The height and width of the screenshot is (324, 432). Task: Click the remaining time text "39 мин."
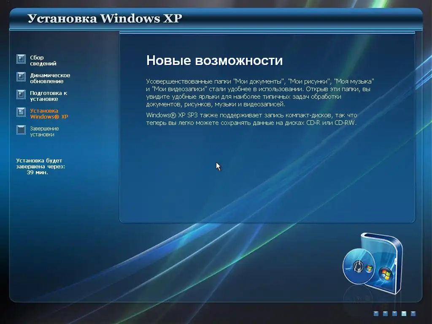click(38, 173)
